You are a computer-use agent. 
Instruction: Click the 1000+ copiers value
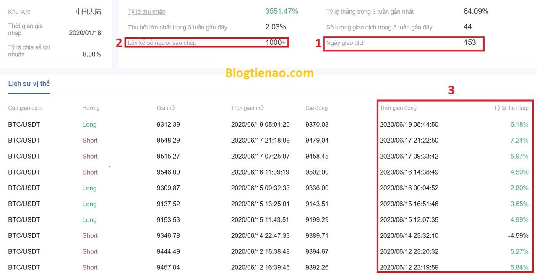click(x=276, y=42)
